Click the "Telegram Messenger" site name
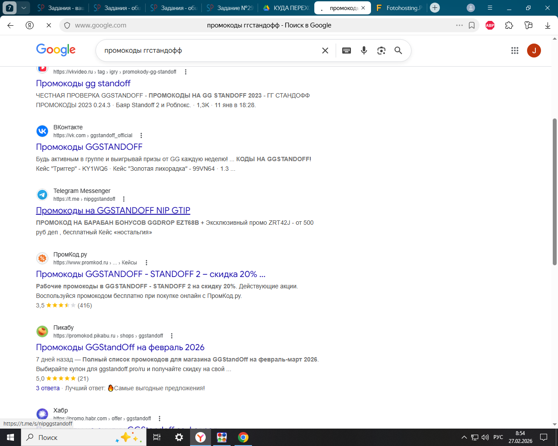 tap(82, 191)
